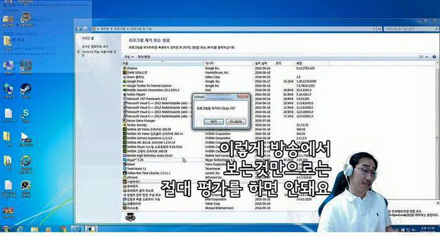Select the uTorrent program icon
Screen dimensions: 440x236
[x=125, y=178]
